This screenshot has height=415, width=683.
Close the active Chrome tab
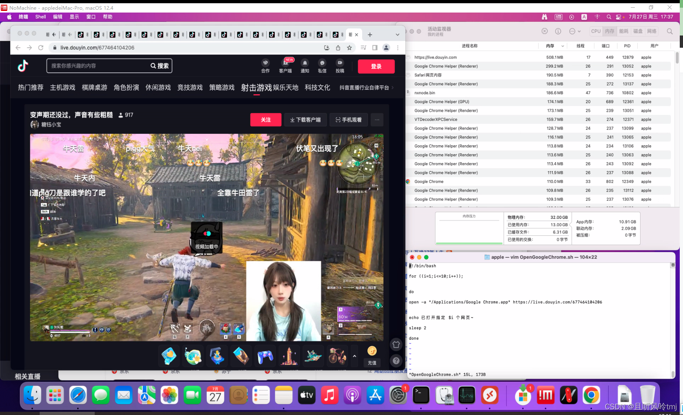[x=356, y=35]
